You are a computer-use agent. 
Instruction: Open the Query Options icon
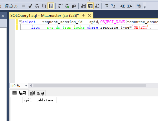tap(44, 6)
